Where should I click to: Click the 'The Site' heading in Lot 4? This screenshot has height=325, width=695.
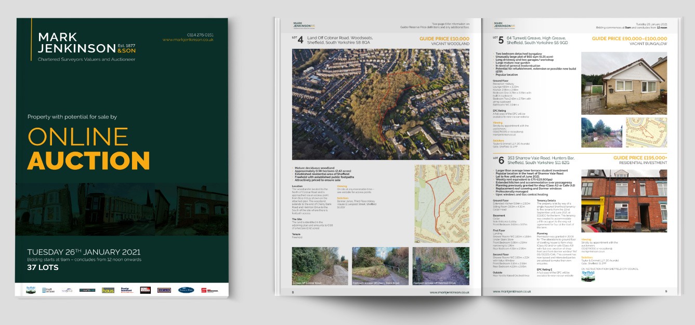(297, 219)
